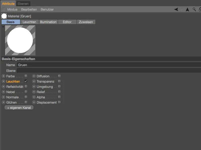Click the round button left of Relief
Screen dimensions: 201x150
click(34, 92)
